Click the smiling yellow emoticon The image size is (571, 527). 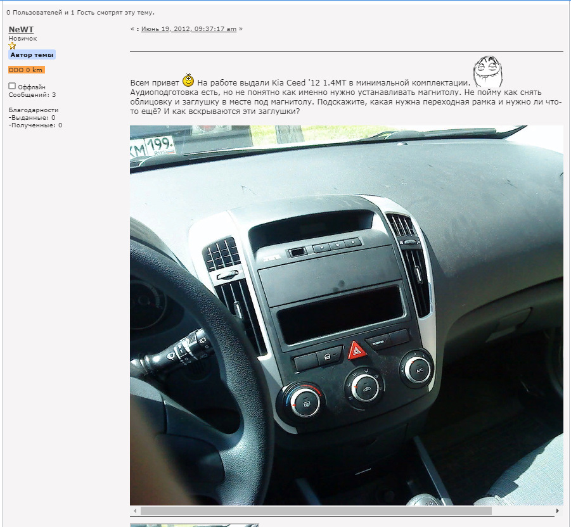coord(188,80)
